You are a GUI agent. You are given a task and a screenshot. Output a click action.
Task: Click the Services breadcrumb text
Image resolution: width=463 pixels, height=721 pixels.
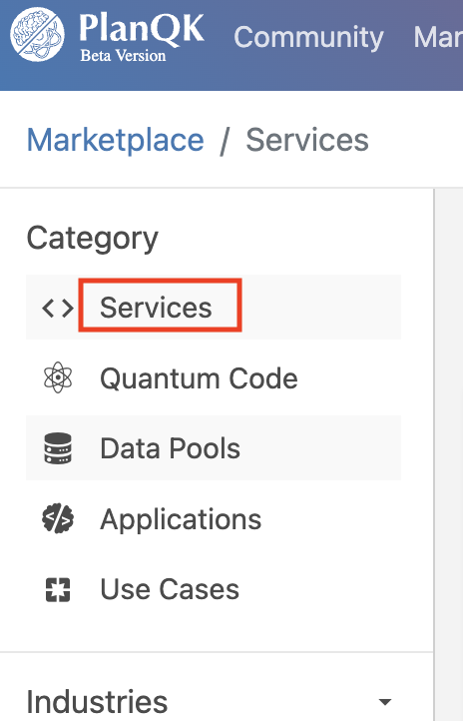click(307, 140)
